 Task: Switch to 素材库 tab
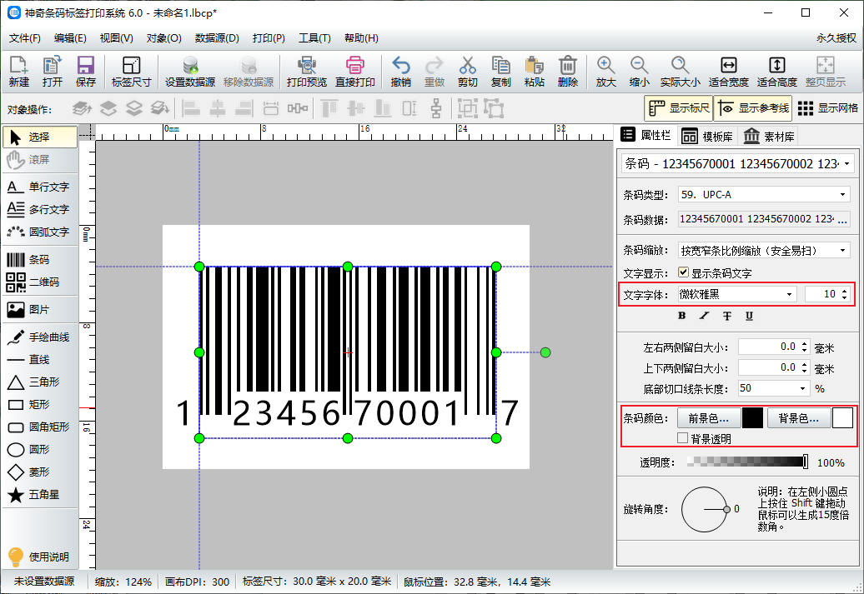(769, 136)
